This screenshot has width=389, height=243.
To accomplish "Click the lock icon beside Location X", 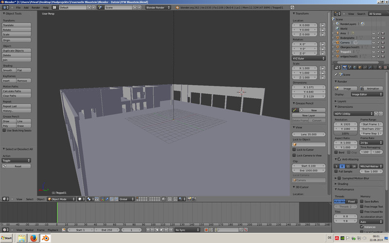I will 322,25.
